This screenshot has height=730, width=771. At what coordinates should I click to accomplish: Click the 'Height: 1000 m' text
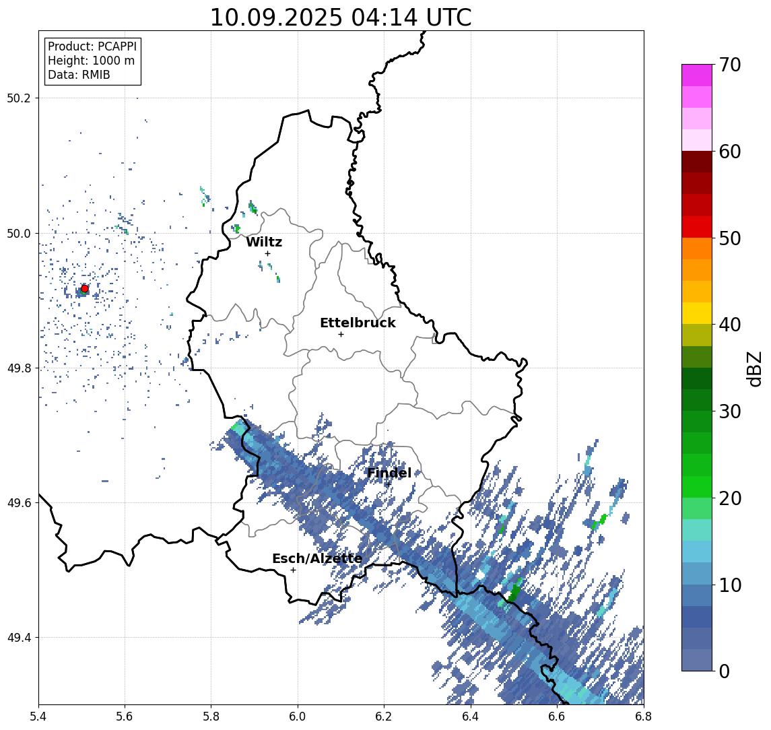pos(91,61)
